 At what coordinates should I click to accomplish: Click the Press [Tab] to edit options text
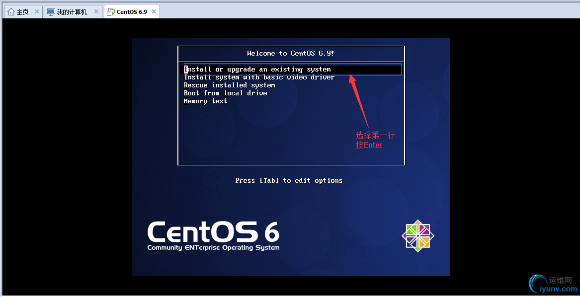(x=289, y=180)
